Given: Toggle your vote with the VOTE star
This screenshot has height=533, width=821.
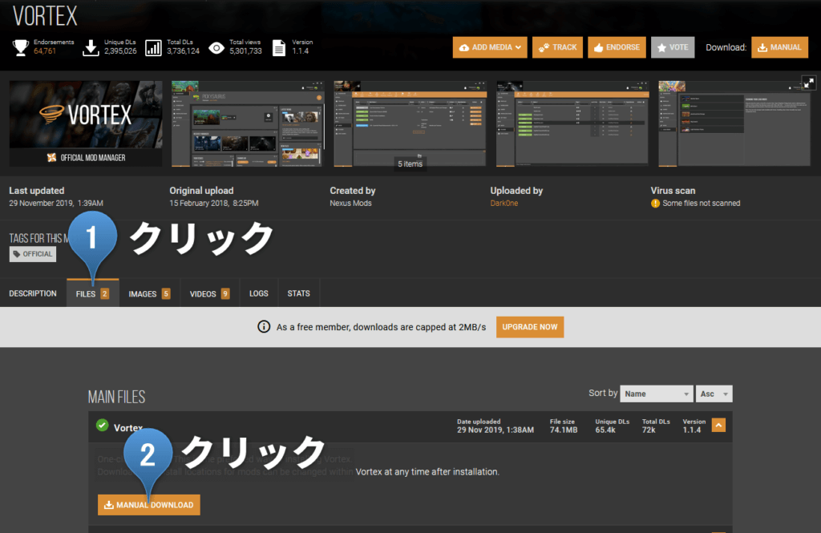Looking at the screenshot, I should coord(673,47).
